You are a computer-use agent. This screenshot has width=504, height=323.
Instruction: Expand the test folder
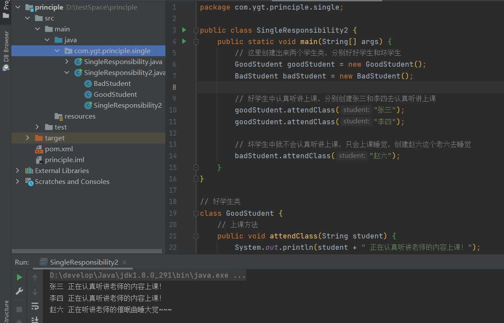pos(38,127)
